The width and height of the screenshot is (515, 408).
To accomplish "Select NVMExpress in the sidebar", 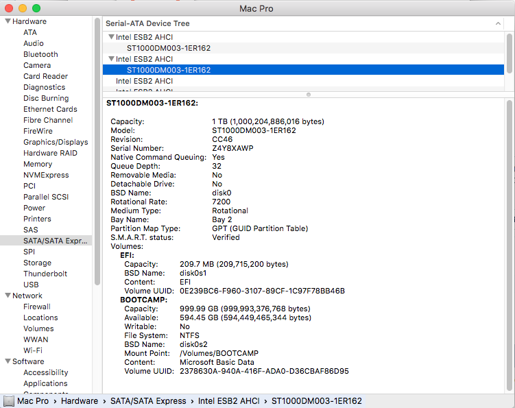I will click(x=46, y=175).
